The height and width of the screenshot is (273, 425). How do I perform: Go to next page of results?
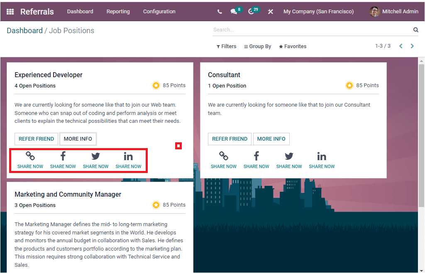(x=412, y=46)
